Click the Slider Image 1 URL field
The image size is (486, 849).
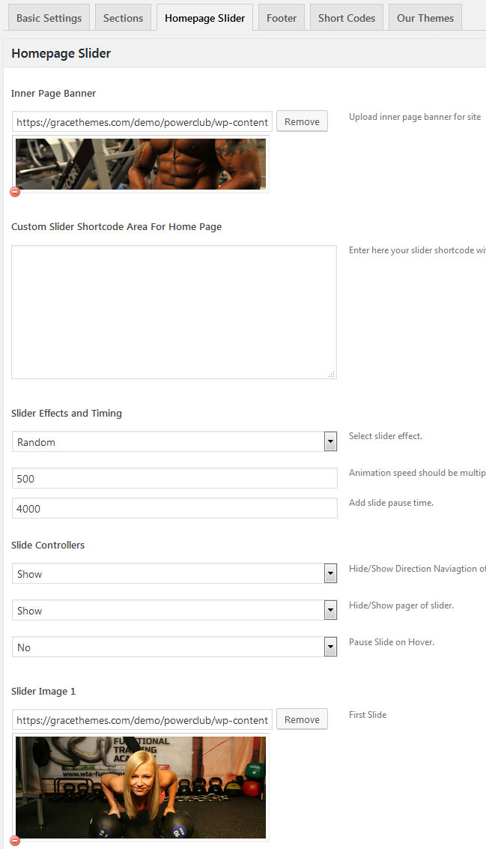point(142,720)
